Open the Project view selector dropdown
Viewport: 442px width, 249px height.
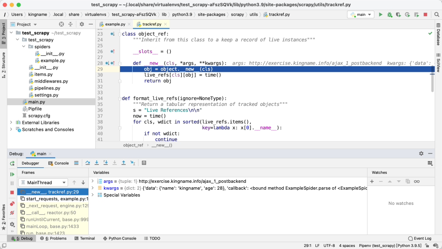pos(24,24)
